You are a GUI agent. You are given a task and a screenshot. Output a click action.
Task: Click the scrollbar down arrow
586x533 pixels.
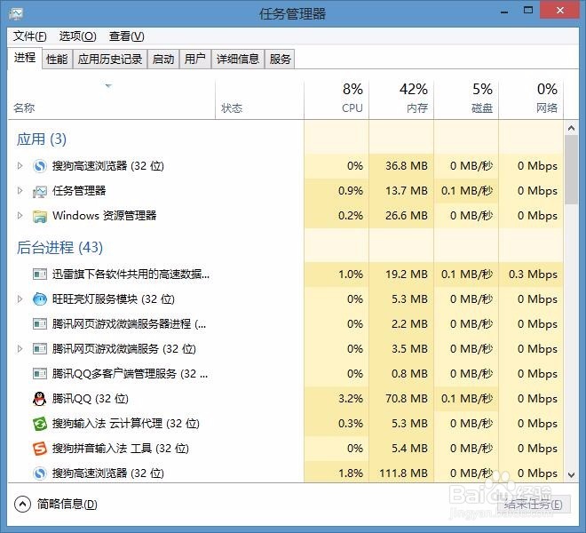571,475
